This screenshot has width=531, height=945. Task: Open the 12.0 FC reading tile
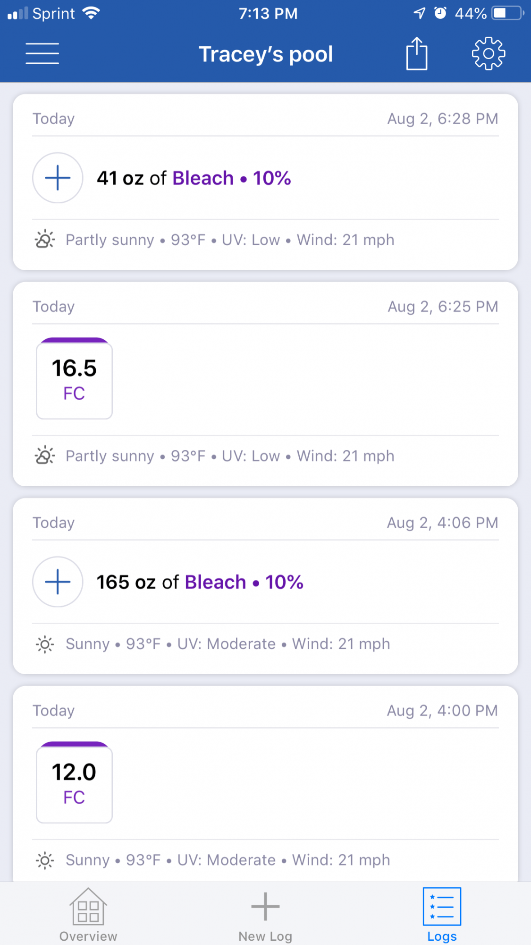[x=75, y=782]
